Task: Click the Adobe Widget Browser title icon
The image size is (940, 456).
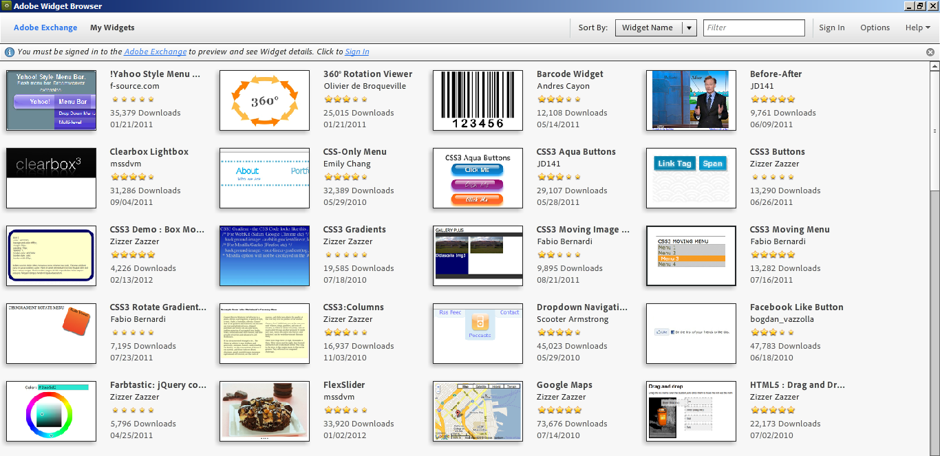Action: point(6,6)
